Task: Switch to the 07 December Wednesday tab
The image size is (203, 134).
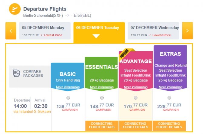Action: [x=153, y=31]
